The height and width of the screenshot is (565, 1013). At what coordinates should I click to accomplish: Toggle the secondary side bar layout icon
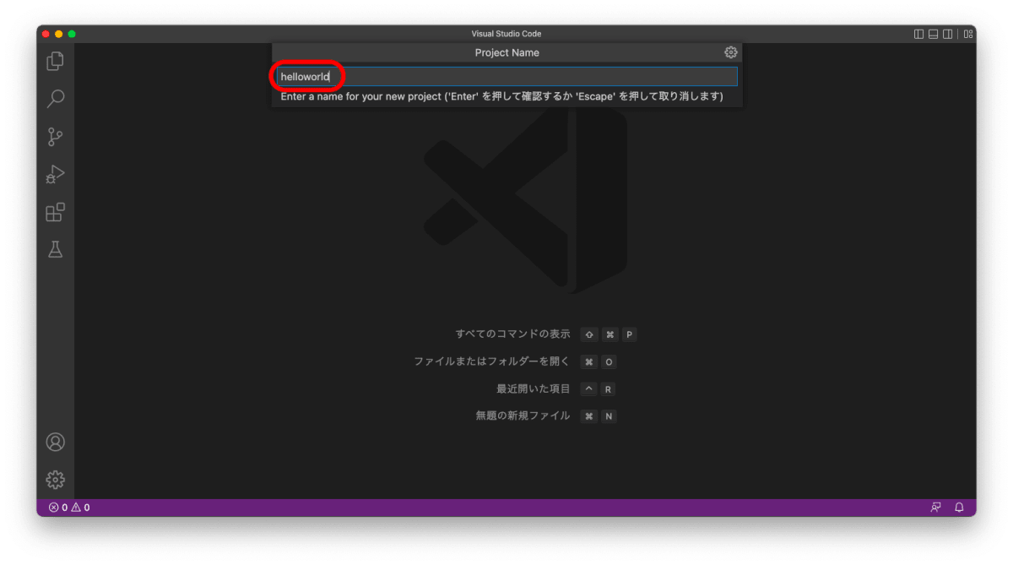[947, 34]
